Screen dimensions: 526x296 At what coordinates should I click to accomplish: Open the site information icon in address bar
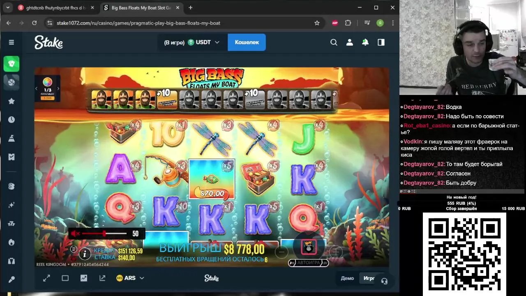pyautogui.click(x=50, y=23)
